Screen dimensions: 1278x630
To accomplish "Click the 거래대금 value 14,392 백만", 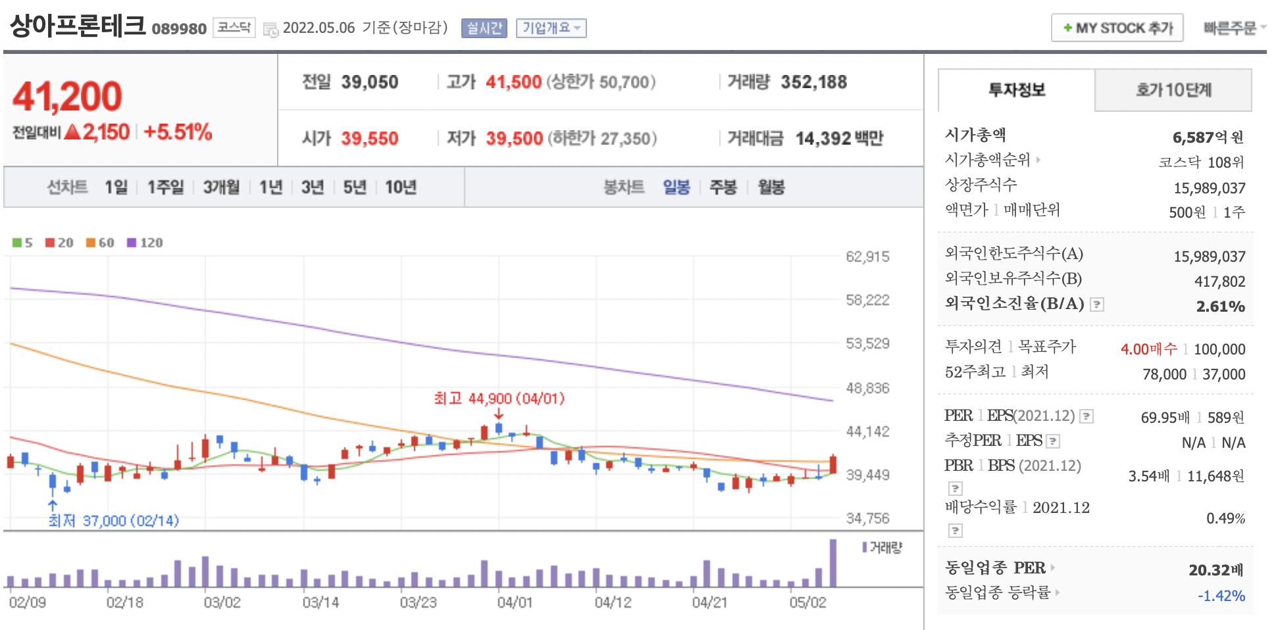I will point(839,139).
